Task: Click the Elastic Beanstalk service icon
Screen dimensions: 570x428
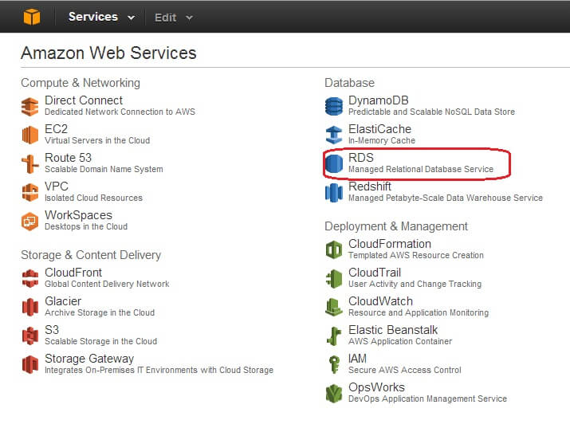Action: [x=334, y=336]
